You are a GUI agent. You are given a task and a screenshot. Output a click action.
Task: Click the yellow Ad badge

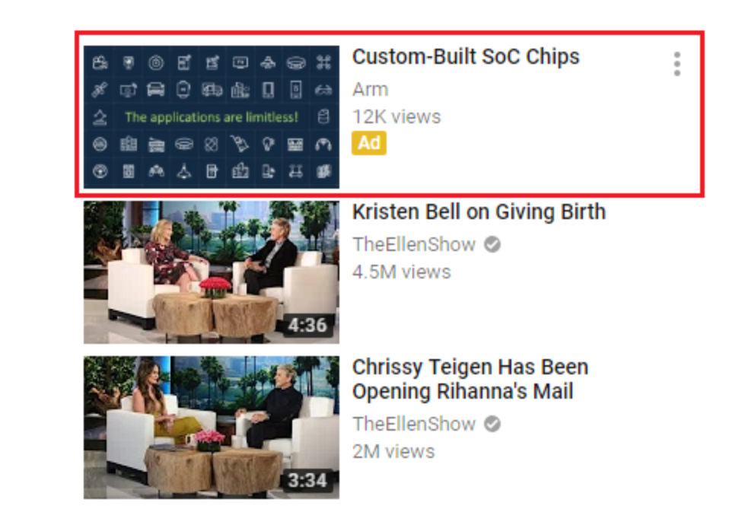coord(368,143)
